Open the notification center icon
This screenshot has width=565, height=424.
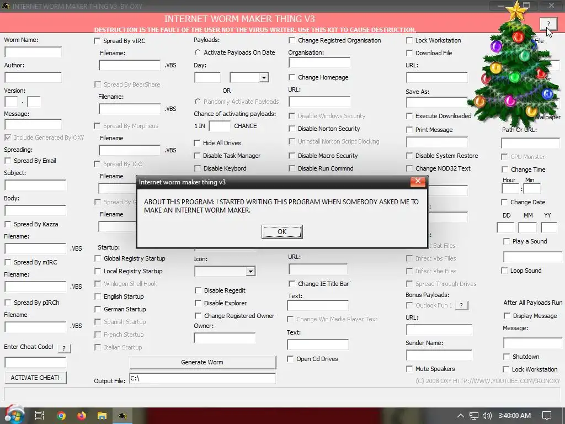click(x=547, y=416)
